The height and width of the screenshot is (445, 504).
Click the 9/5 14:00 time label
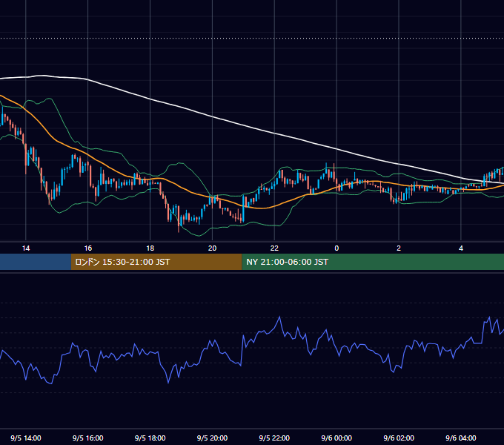pos(26,438)
